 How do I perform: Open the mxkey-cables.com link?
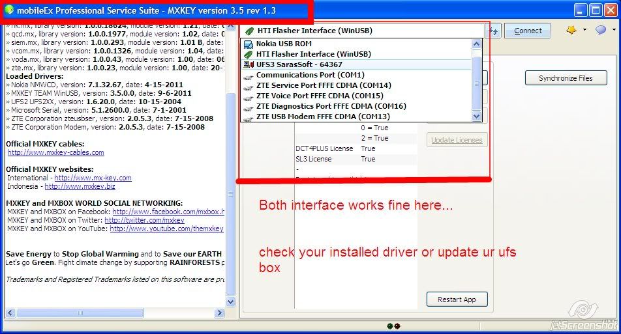coord(55,152)
